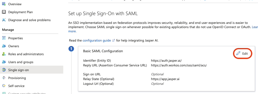Click the step 1 numbered circle
Screen dimensions: 258x94
71,49
